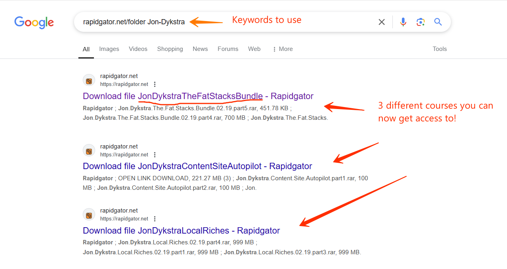Switch to the Videos tab
507x269 pixels.
click(138, 49)
